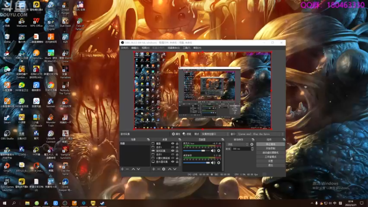Open the 模式 capture mode dropdown
Screen dimensions: 368x207
pos(215,134)
